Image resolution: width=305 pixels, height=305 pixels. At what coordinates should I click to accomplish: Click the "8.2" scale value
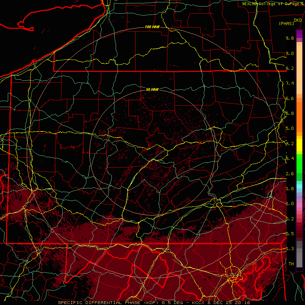(x=290, y=68)
